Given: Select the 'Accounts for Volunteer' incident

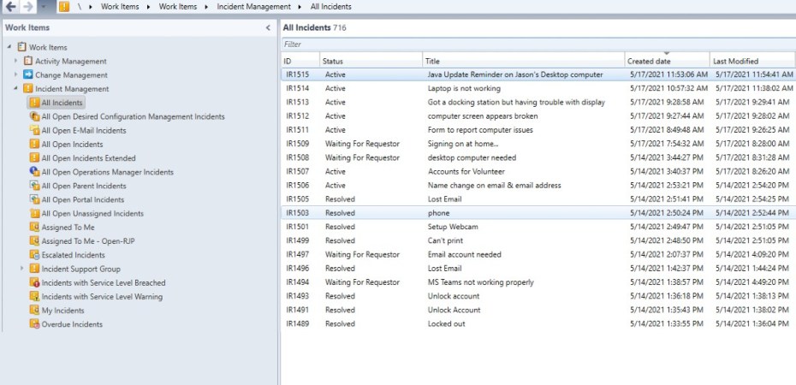Looking at the screenshot, I should [x=538, y=171].
